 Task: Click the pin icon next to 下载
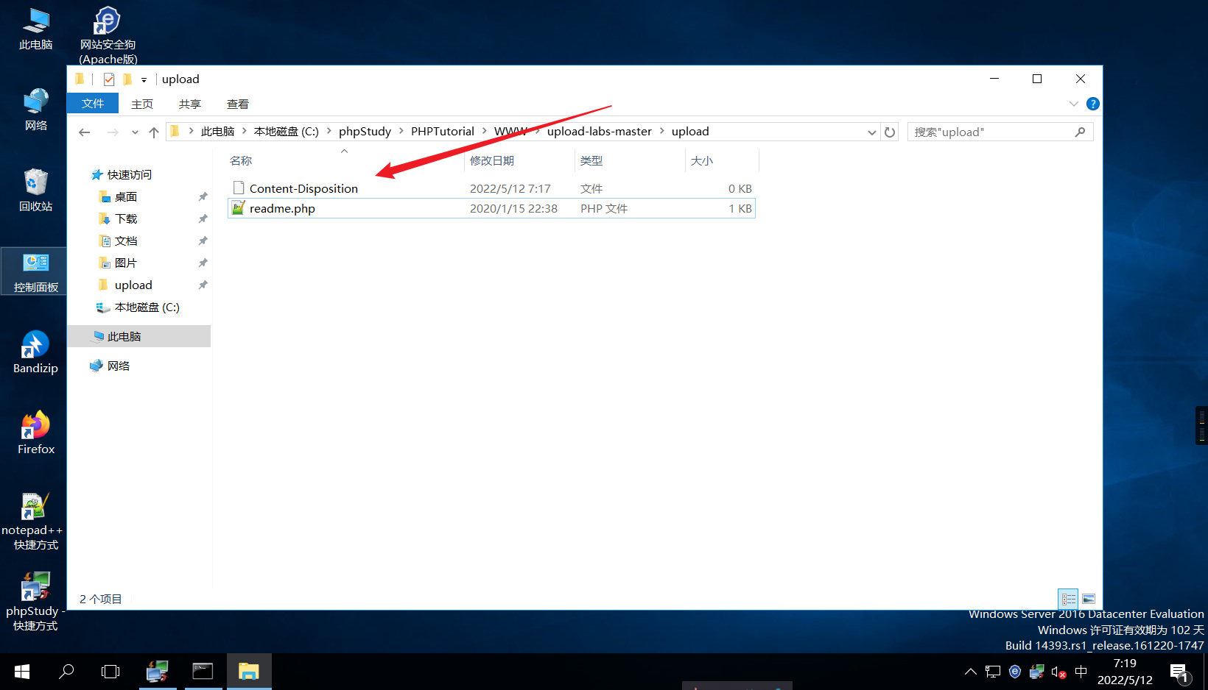coord(203,219)
